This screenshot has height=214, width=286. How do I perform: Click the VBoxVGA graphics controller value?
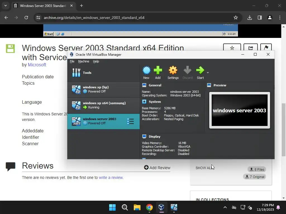[184, 147]
